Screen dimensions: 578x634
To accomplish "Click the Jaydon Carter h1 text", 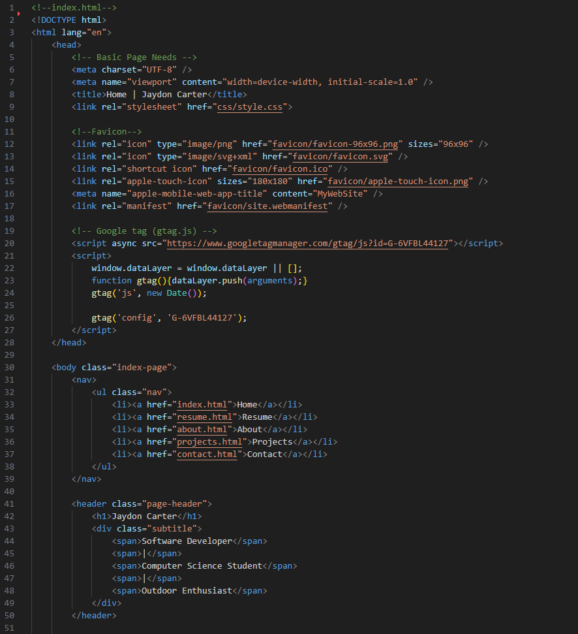I will click(145, 516).
